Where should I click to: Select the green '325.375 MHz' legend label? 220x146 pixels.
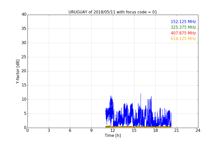(183, 27)
